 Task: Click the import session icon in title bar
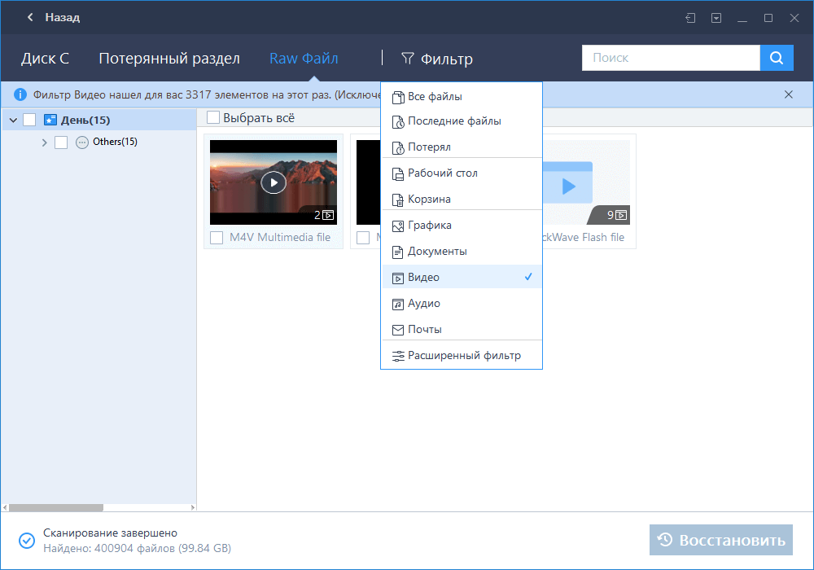(x=690, y=18)
